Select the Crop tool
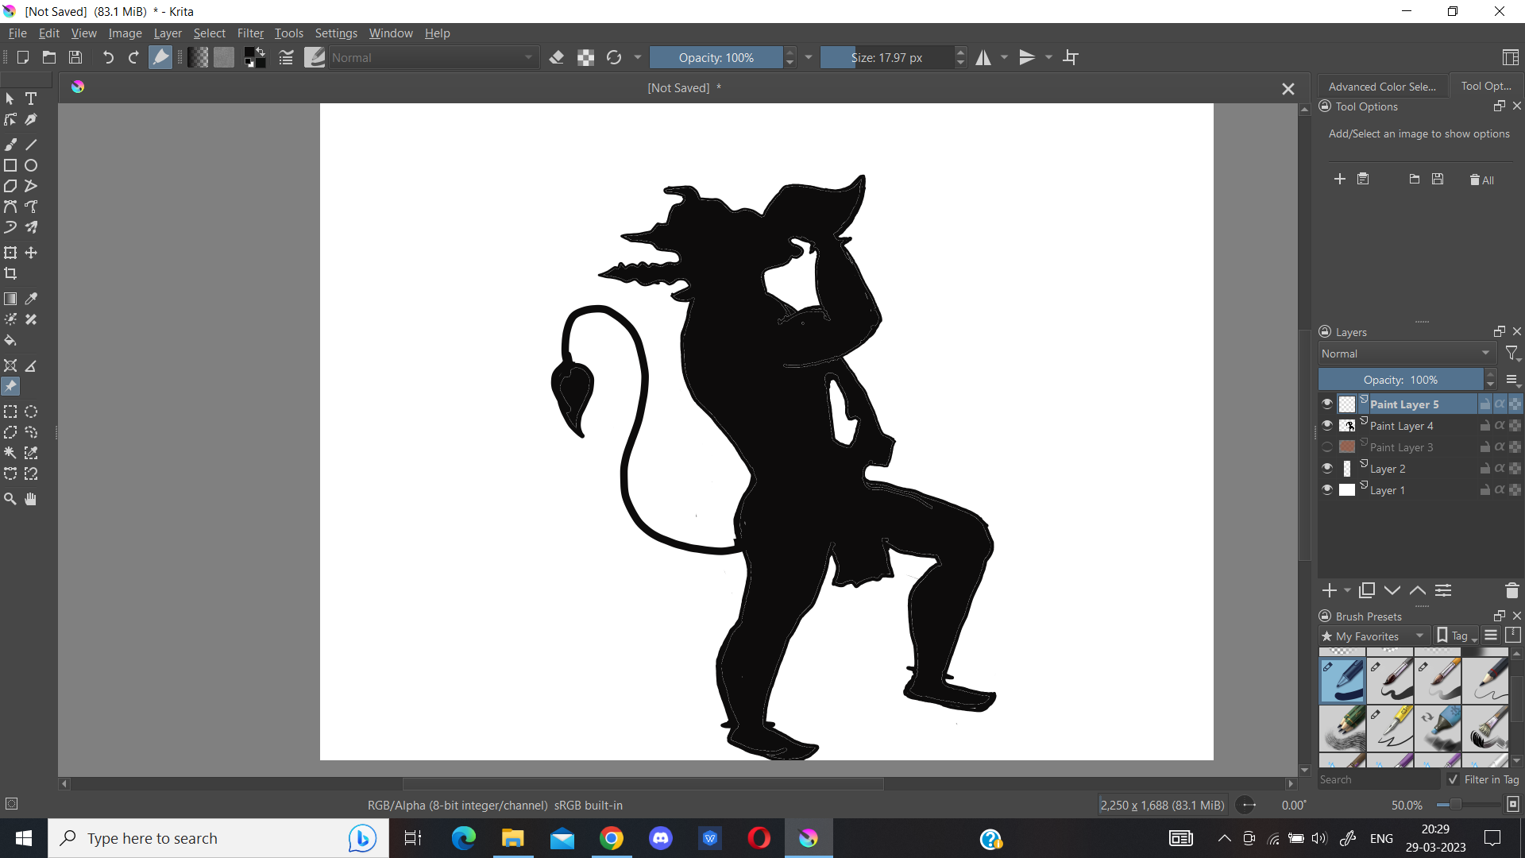The width and height of the screenshot is (1525, 858). pyautogui.click(x=10, y=273)
